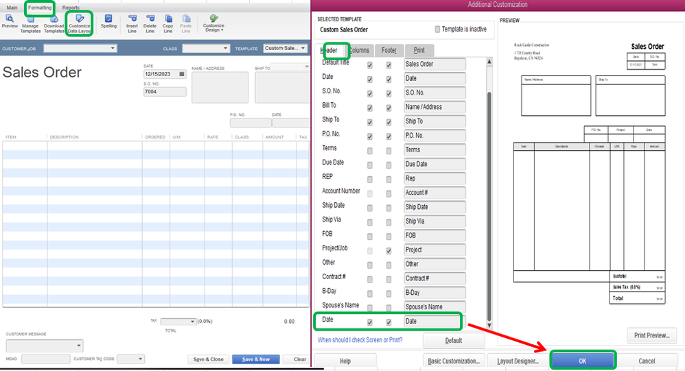
Task: Click Save & Close on the Sales Order
Action: pos(209,359)
